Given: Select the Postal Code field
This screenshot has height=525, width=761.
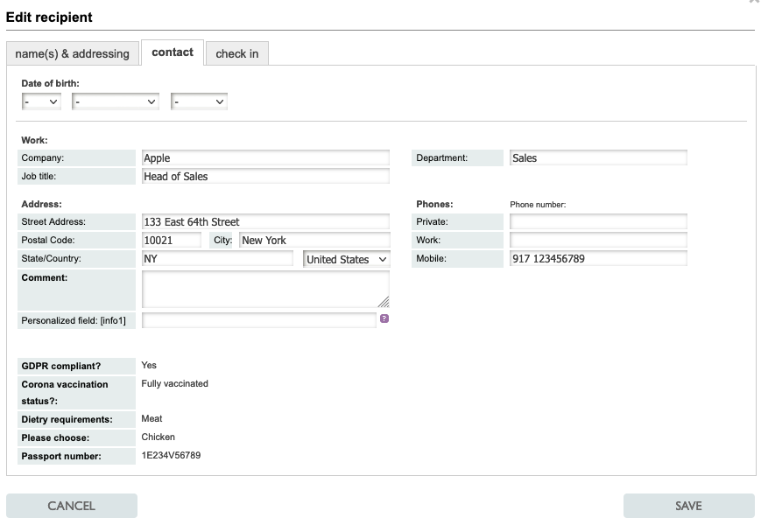Looking at the screenshot, I should point(171,241).
